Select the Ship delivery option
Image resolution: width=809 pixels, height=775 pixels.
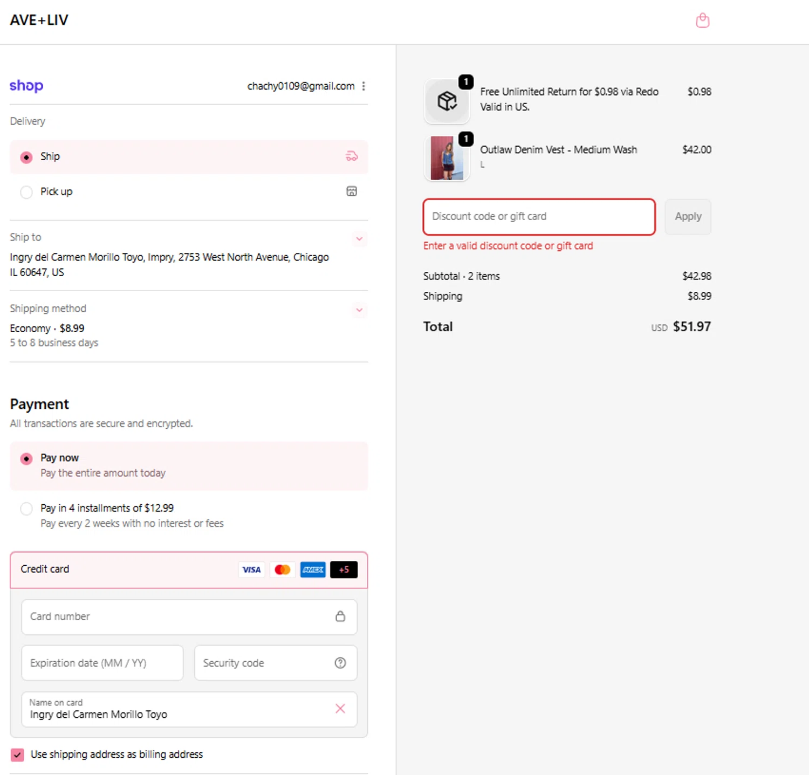[189, 157]
